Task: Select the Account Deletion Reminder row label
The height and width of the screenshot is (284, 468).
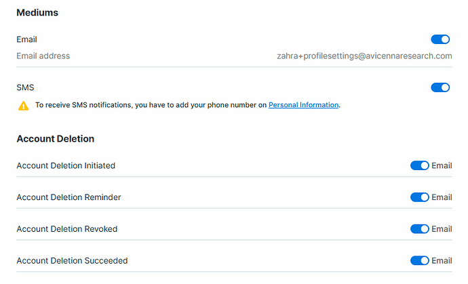Action: tap(69, 197)
